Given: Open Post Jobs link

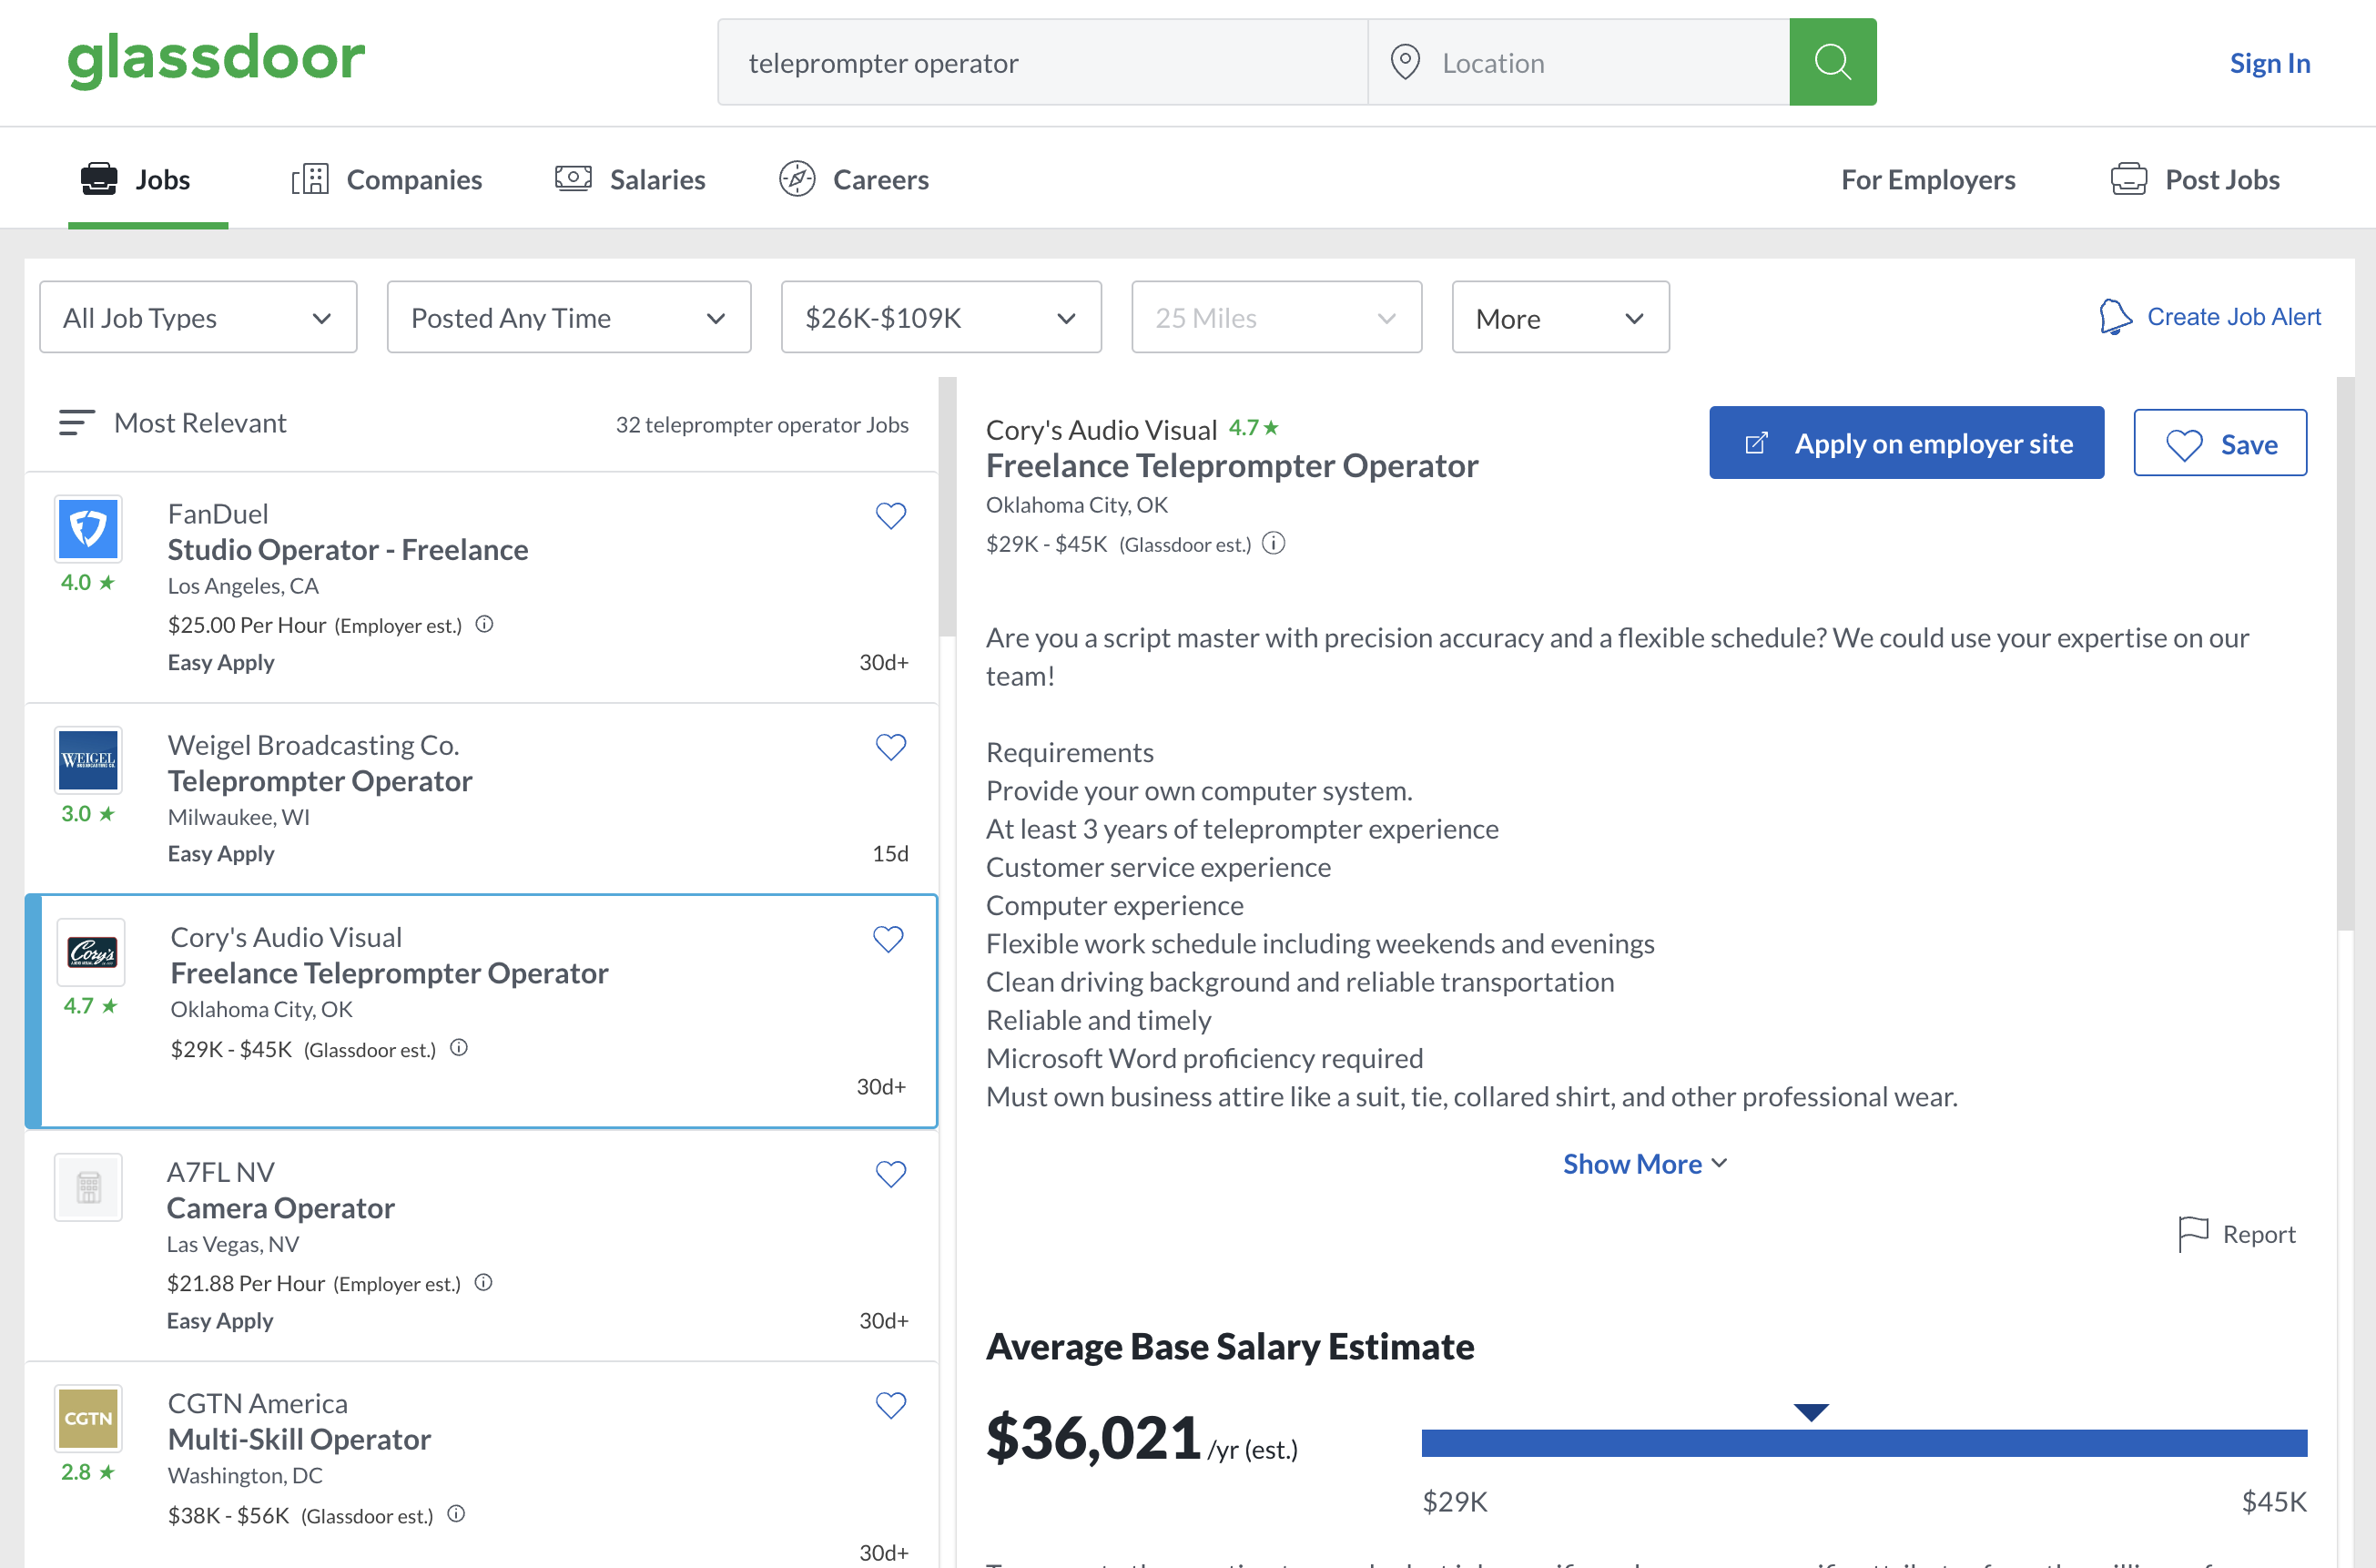Looking at the screenshot, I should click(x=2195, y=179).
